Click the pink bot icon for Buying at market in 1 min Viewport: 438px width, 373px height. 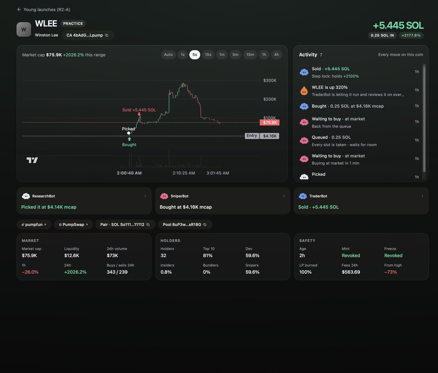304,159
